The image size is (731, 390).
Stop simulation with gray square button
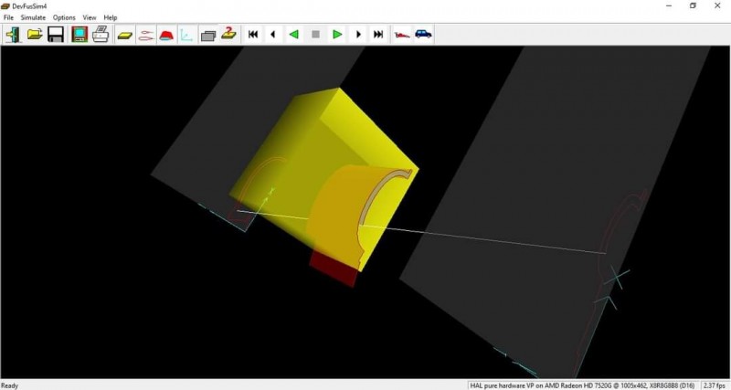click(x=315, y=35)
